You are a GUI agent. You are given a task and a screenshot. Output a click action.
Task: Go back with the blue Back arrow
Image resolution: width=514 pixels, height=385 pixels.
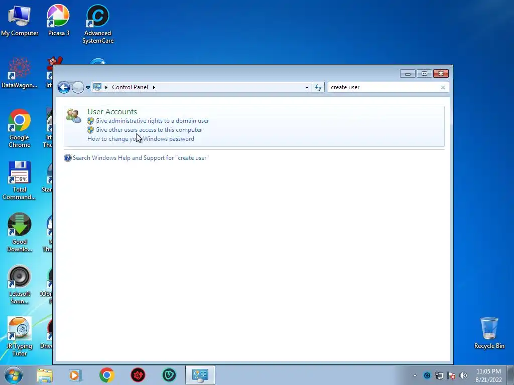point(64,87)
